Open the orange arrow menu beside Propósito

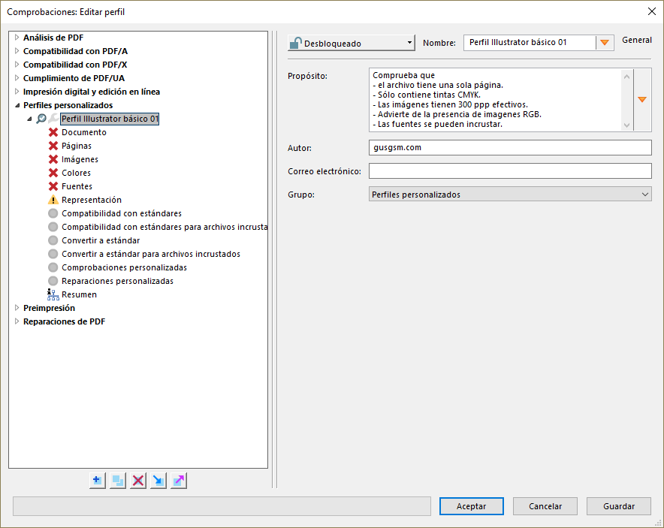point(642,99)
